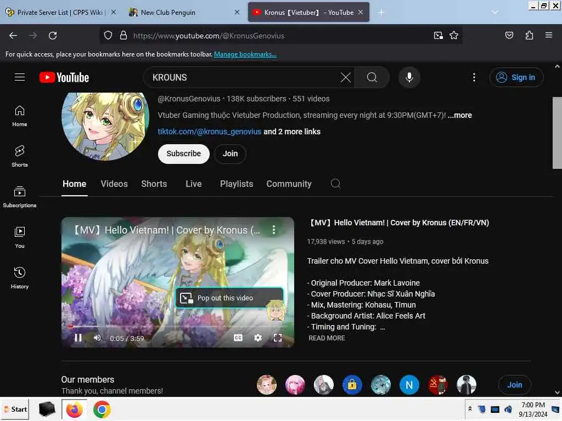Open Firefox extensions menu
The height and width of the screenshot is (421, 562).
(529, 36)
